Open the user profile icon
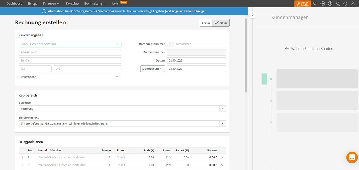Viewport: 359px width, 170px height. coord(353,4)
